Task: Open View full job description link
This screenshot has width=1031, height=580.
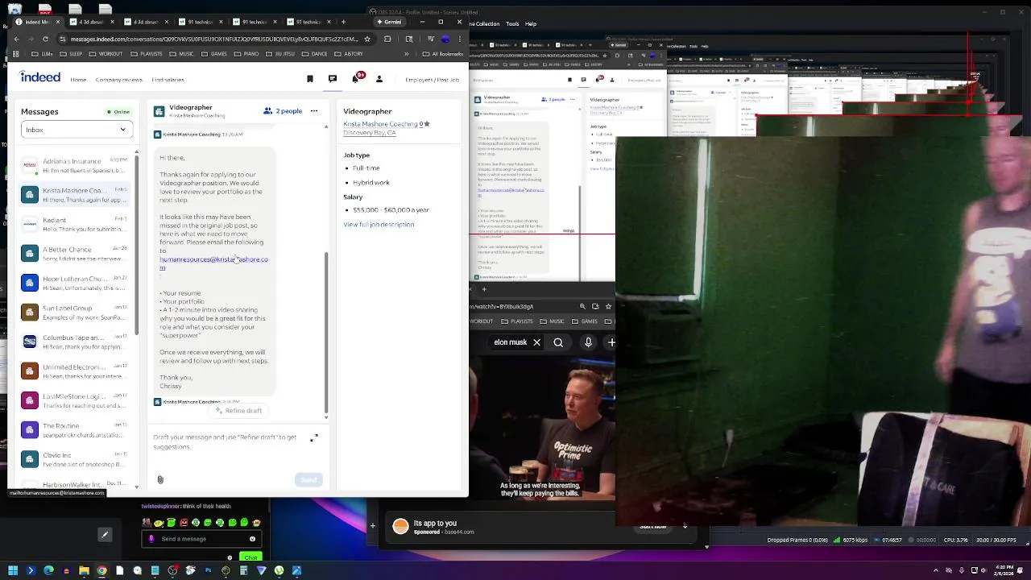Action: tap(379, 225)
